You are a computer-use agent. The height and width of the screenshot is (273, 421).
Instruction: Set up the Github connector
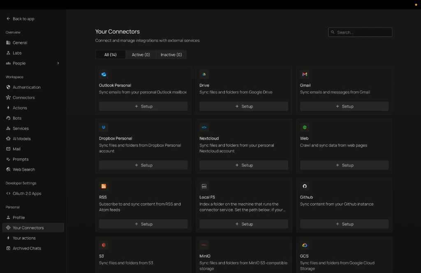(344, 224)
